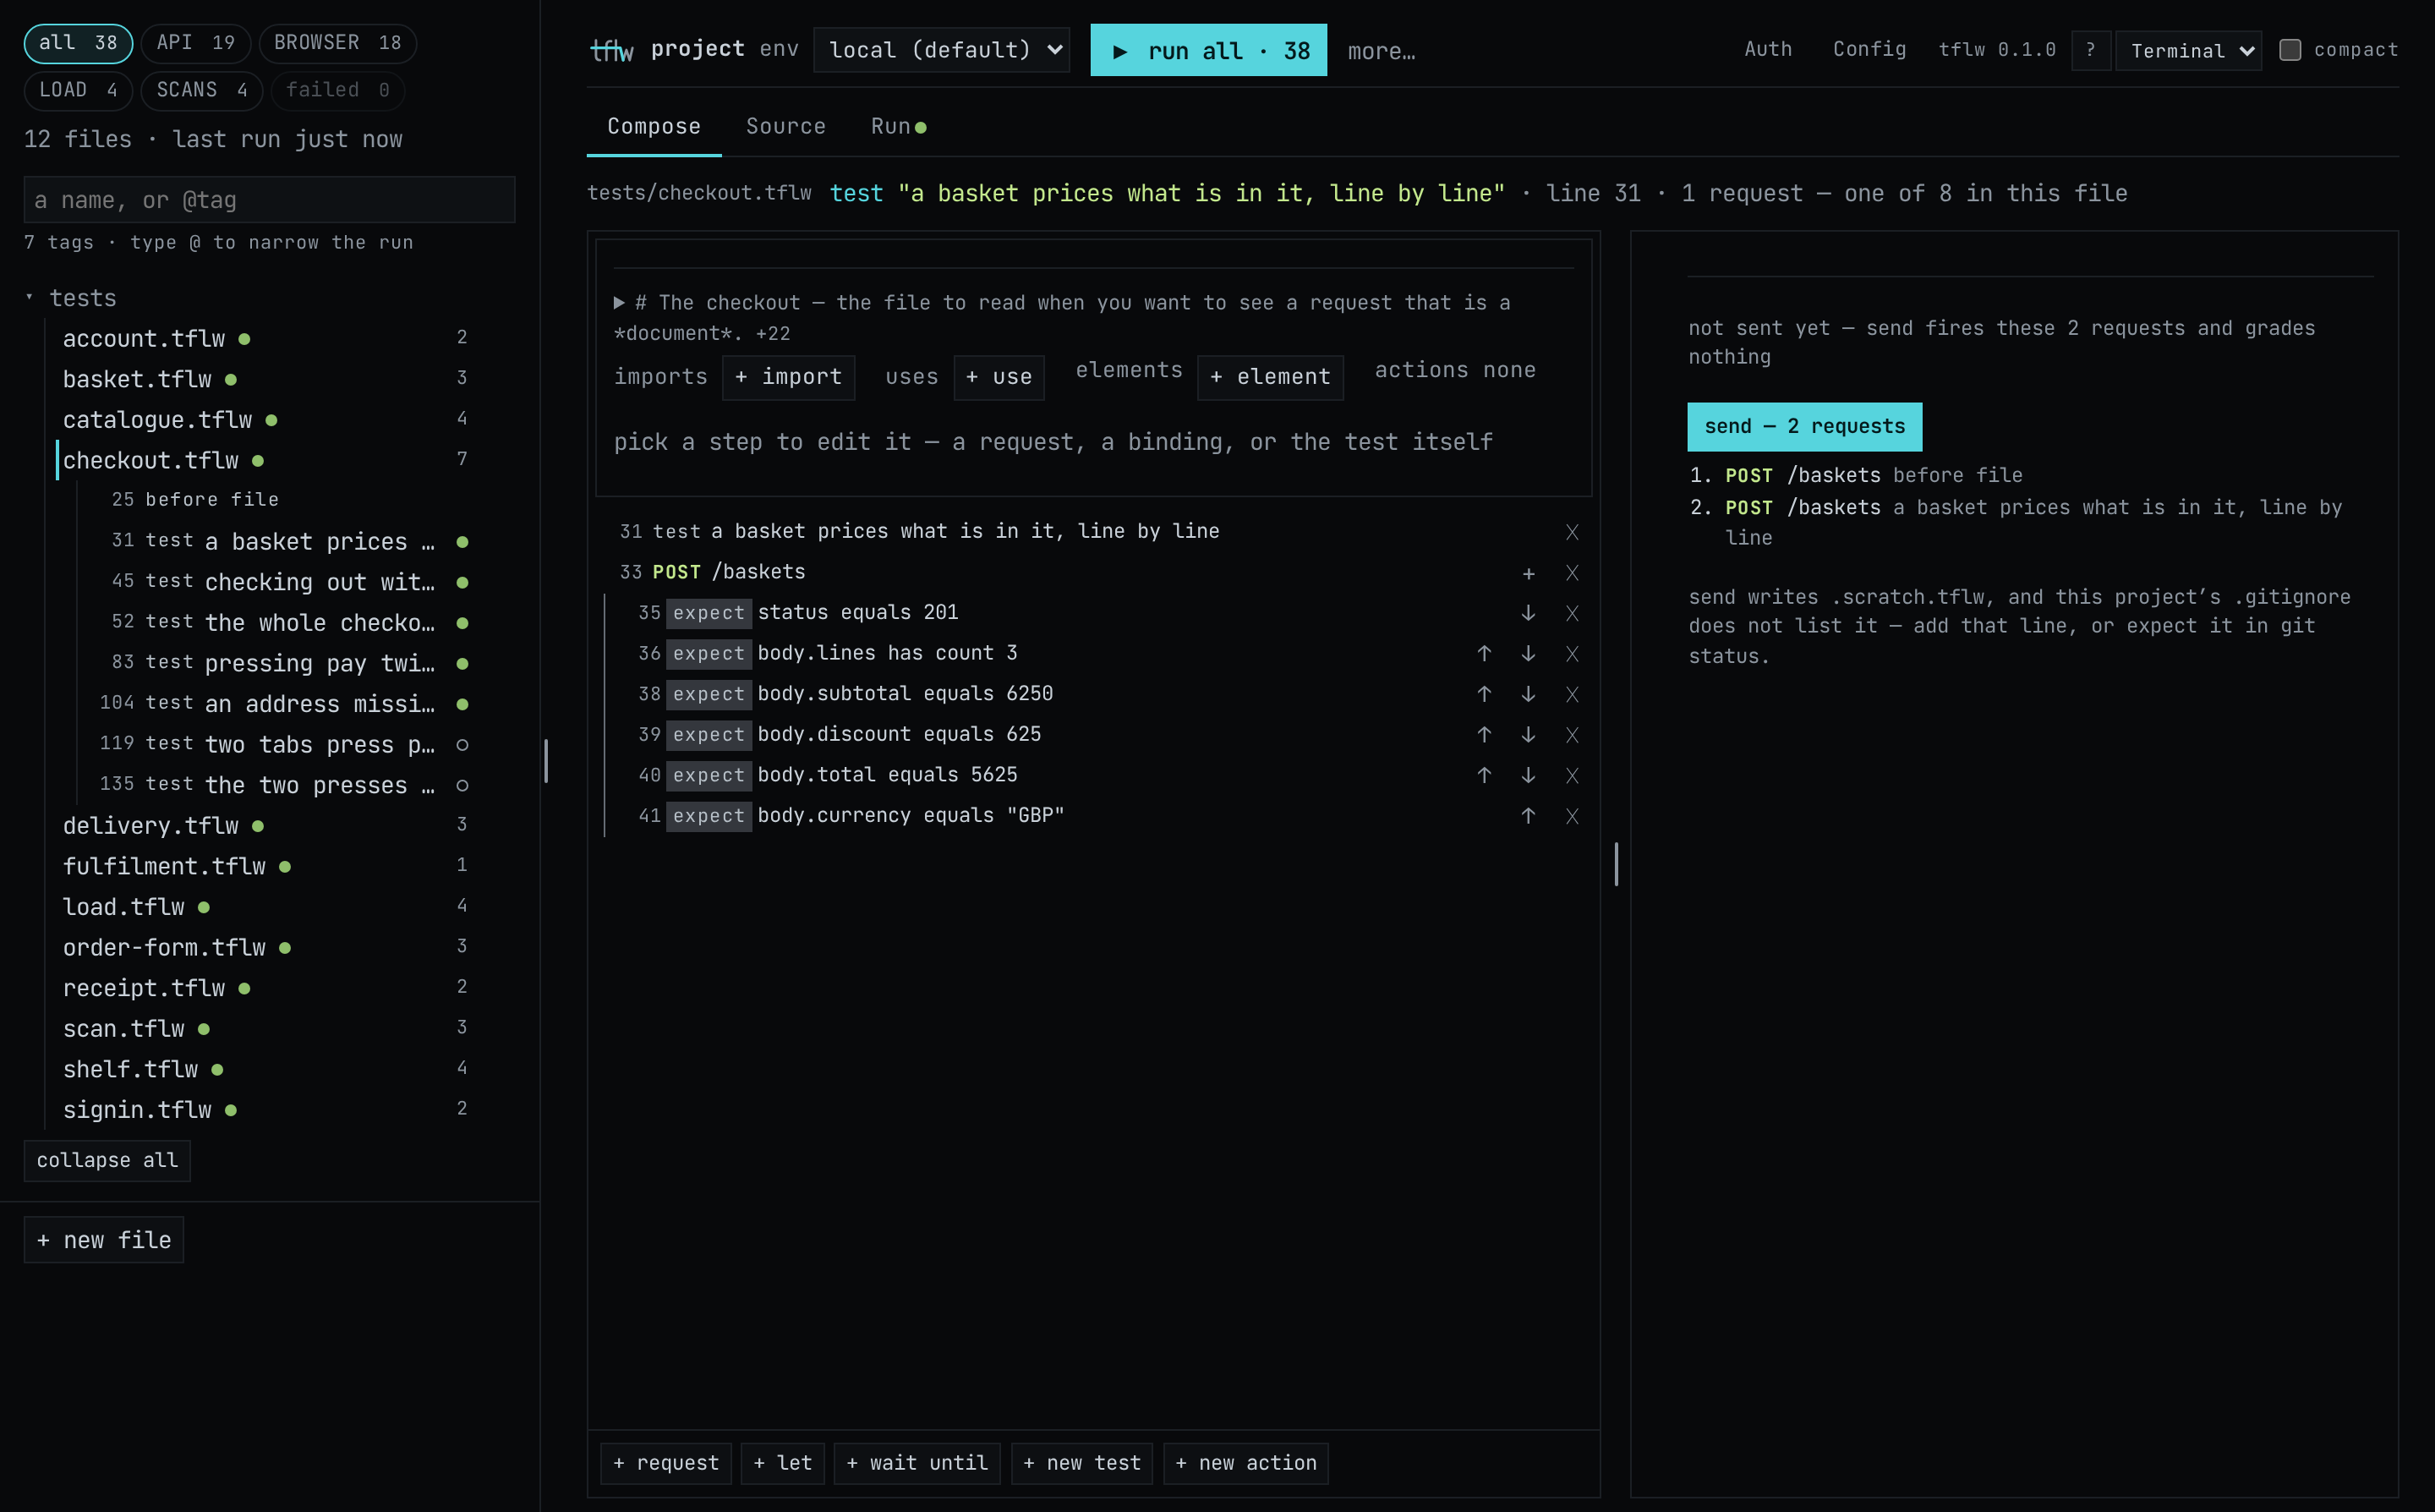Expand the checkout comment disclosure triangle
Image resolution: width=2435 pixels, height=1512 pixels.
620,303
